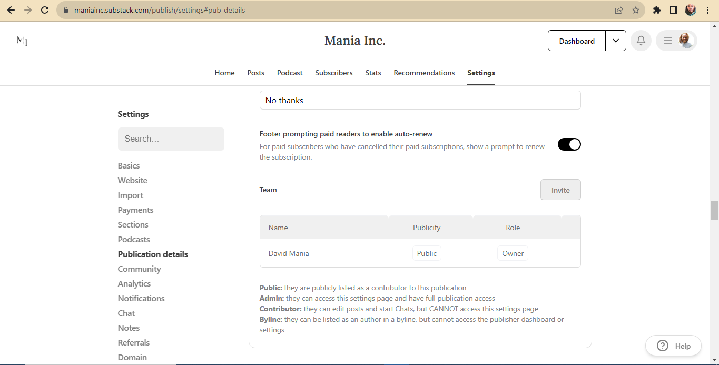The image size is (719, 365).
Task: Switch to the Posts tab
Action: [256, 73]
